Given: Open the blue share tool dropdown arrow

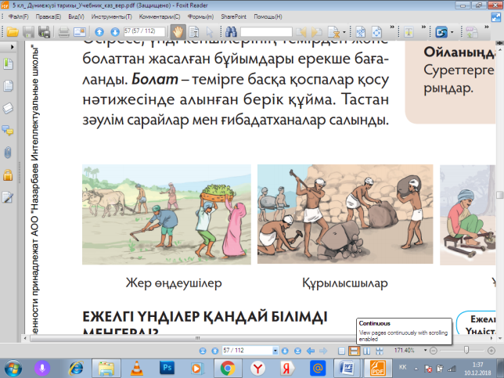Looking at the screenshot, I should [452, 32].
